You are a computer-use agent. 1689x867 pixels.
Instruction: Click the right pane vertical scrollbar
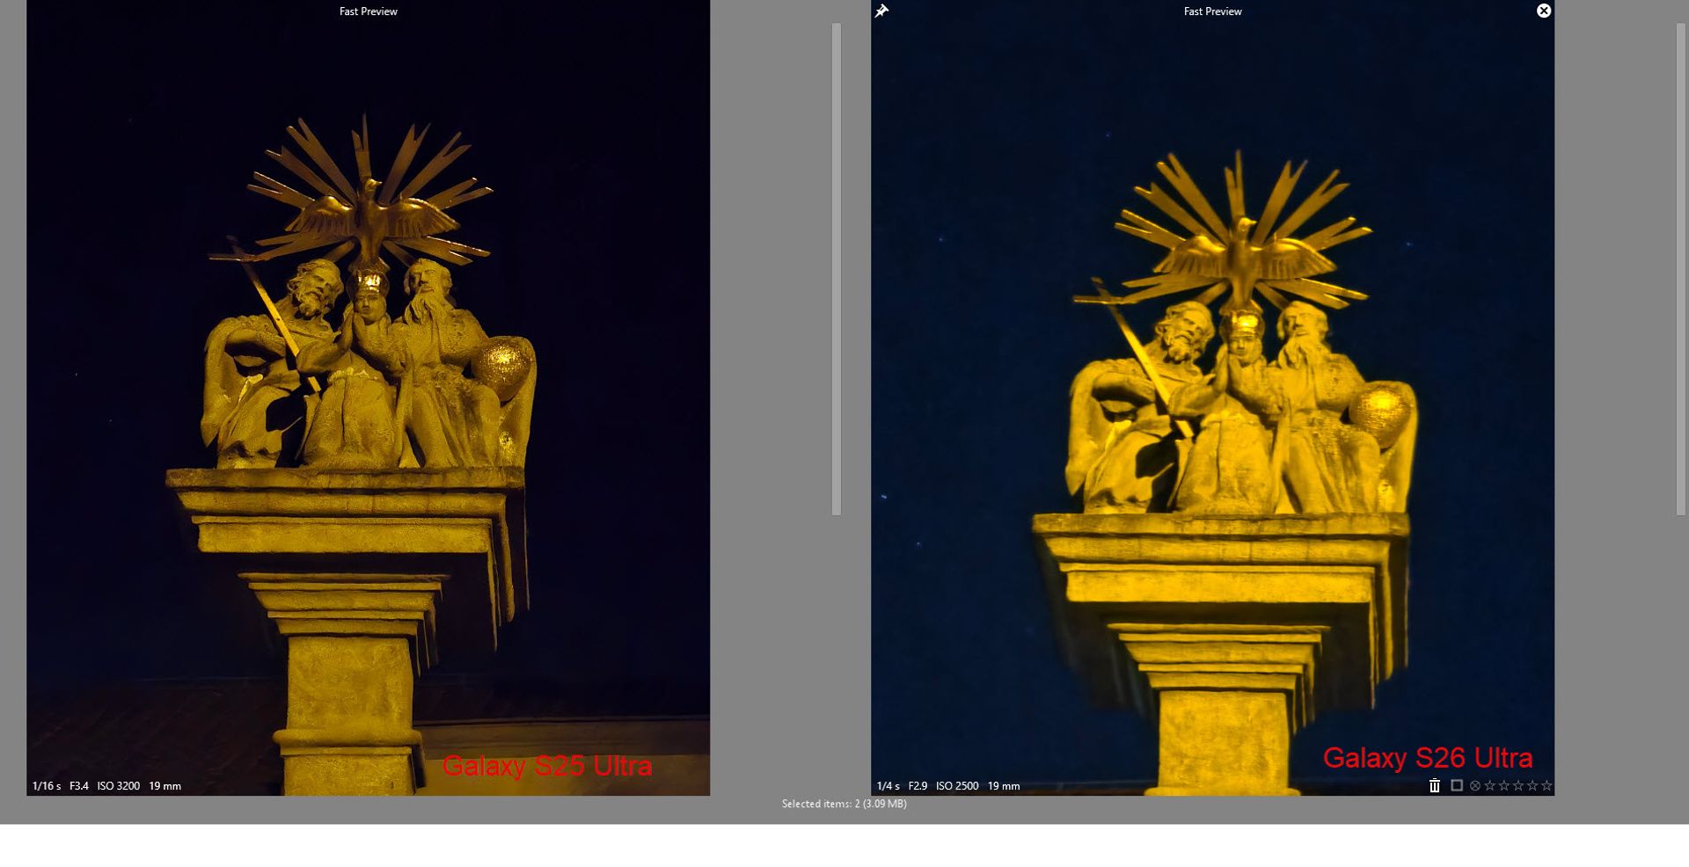[x=1681, y=268]
